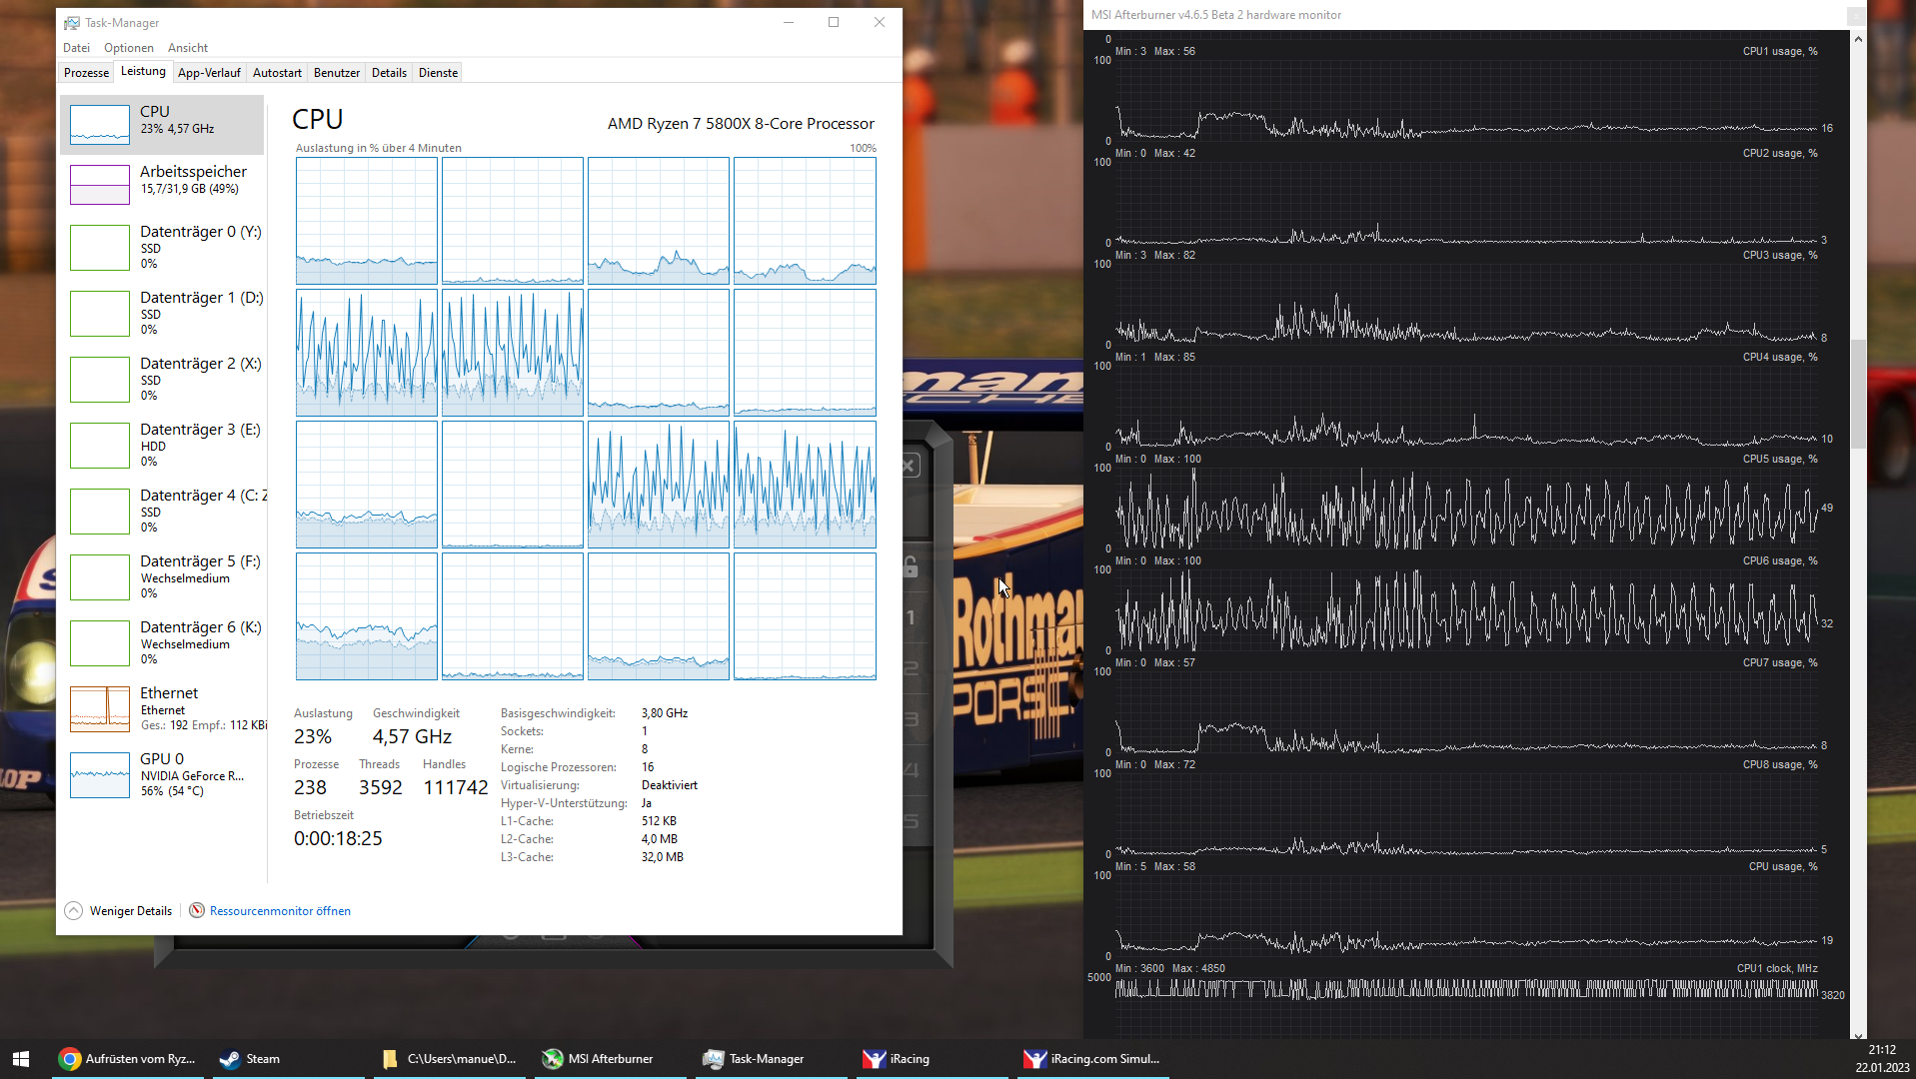Open the Optionen menu
Viewport: 1916px width, 1079px height.
(129, 48)
